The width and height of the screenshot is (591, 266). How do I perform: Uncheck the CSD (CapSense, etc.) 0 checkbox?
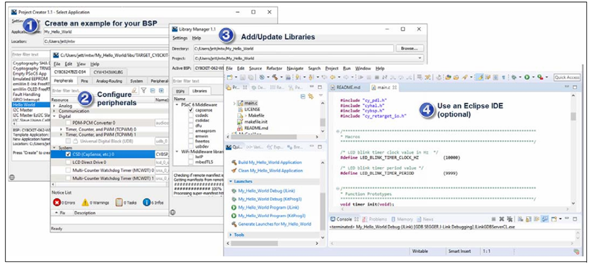[x=68, y=154]
